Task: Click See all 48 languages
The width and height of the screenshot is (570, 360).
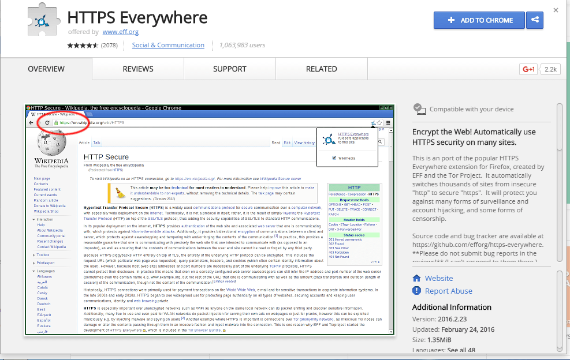Action: [x=461, y=350]
